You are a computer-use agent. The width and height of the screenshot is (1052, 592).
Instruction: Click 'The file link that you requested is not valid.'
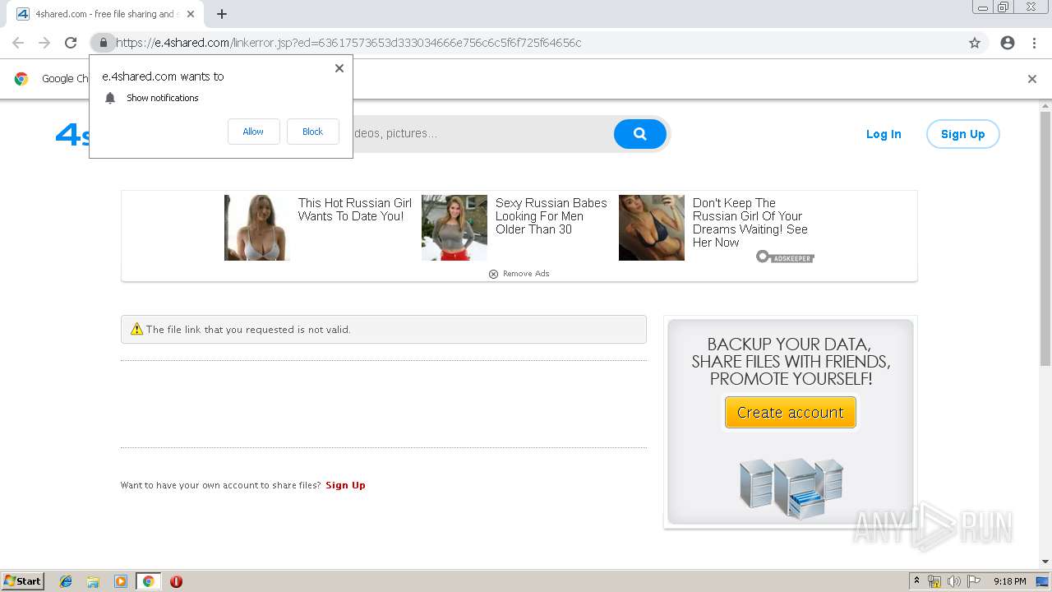(248, 330)
